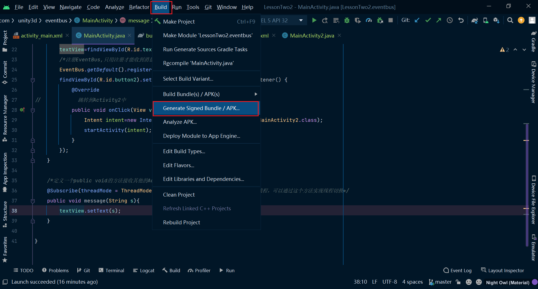This screenshot has width=538, height=289.
Task: Toggle the Commit tool window
Action: pyautogui.click(x=5, y=72)
